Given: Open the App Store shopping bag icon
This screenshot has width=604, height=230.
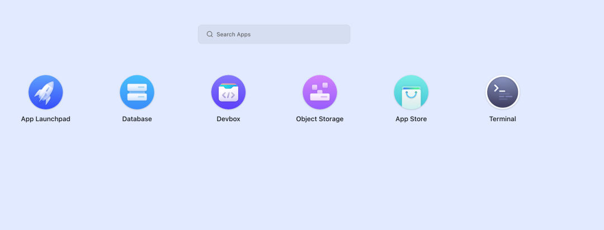Looking at the screenshot, I should pos(411,92).
